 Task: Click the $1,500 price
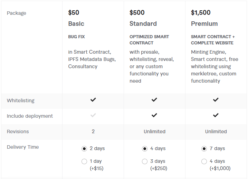[x=201, y=13]
